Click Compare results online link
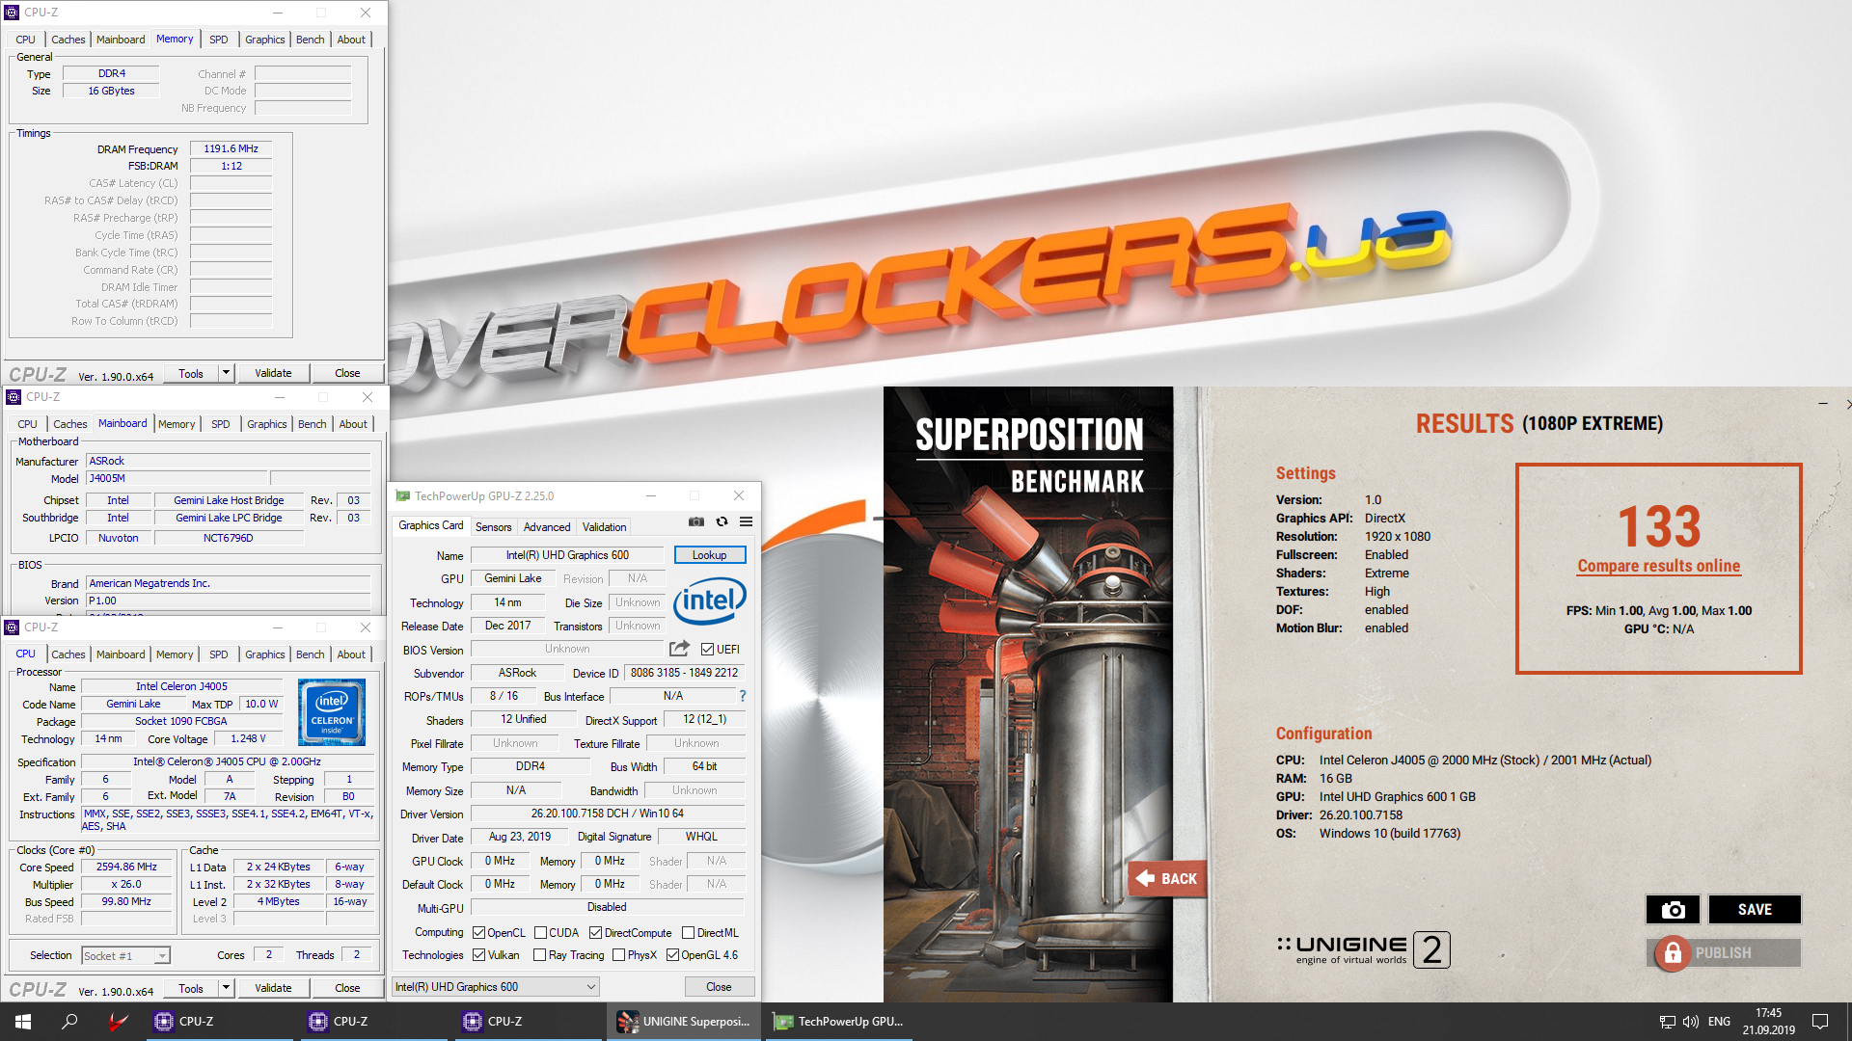 pyautogui.click(x=1659, y=566)
